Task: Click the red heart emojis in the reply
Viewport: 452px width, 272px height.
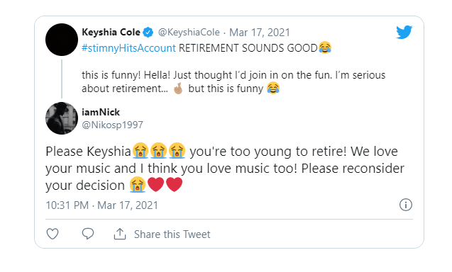Action: 165,184
